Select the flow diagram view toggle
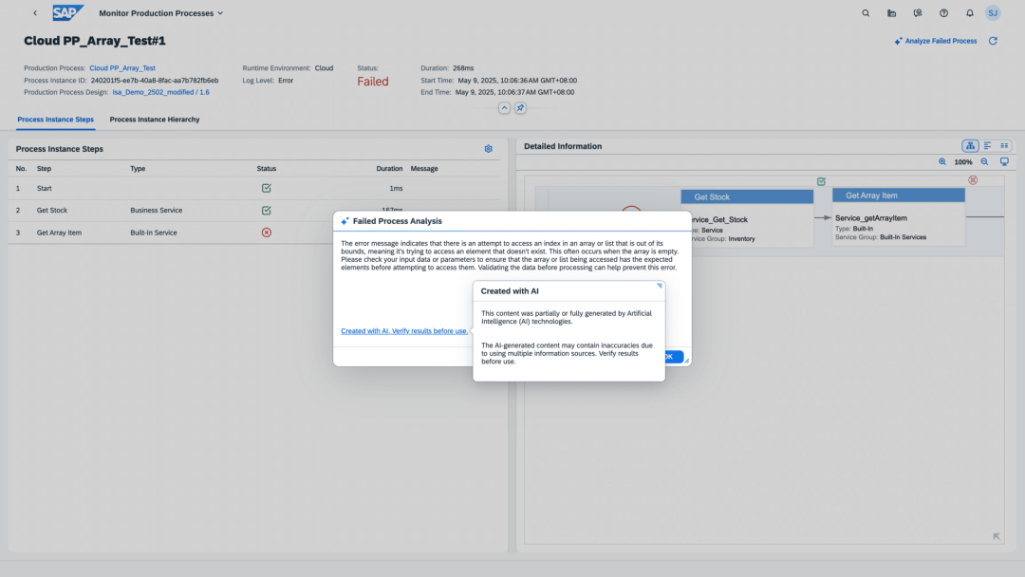The width and height of the screenshot is (1025, 577). 970,146
